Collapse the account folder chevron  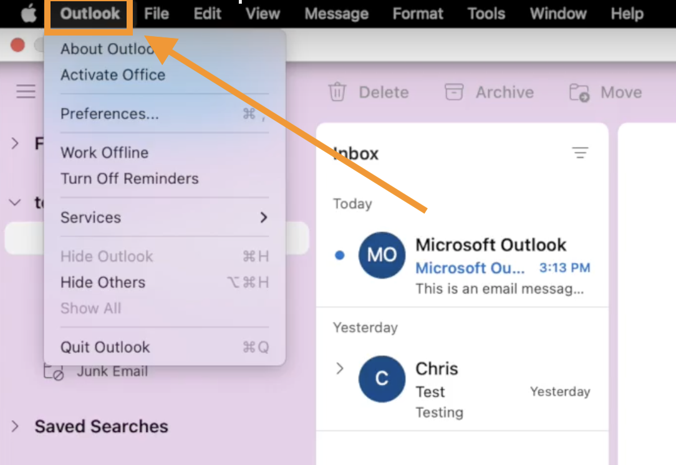[15, 202]
